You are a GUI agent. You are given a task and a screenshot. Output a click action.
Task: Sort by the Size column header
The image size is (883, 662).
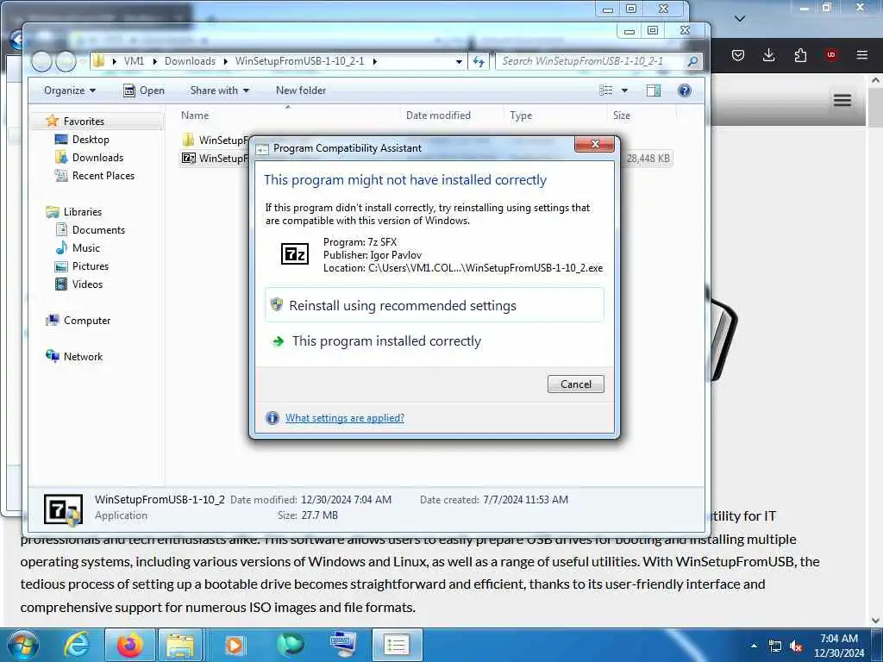click(x=621, y=116)
